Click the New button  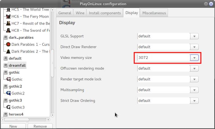pos(13,126)
